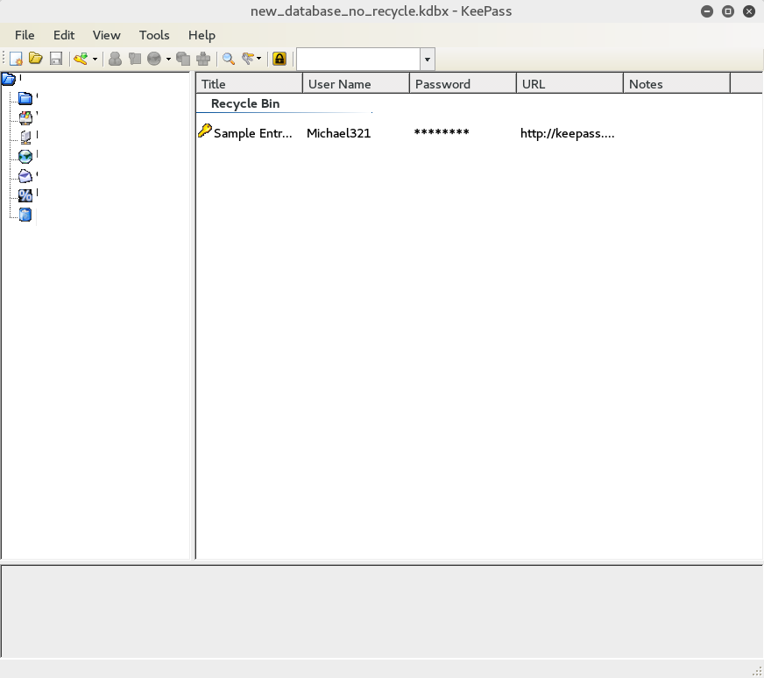Open the Show Entries dropdown arrow
This screenshot has height=678, width=764.
[258, 60]
